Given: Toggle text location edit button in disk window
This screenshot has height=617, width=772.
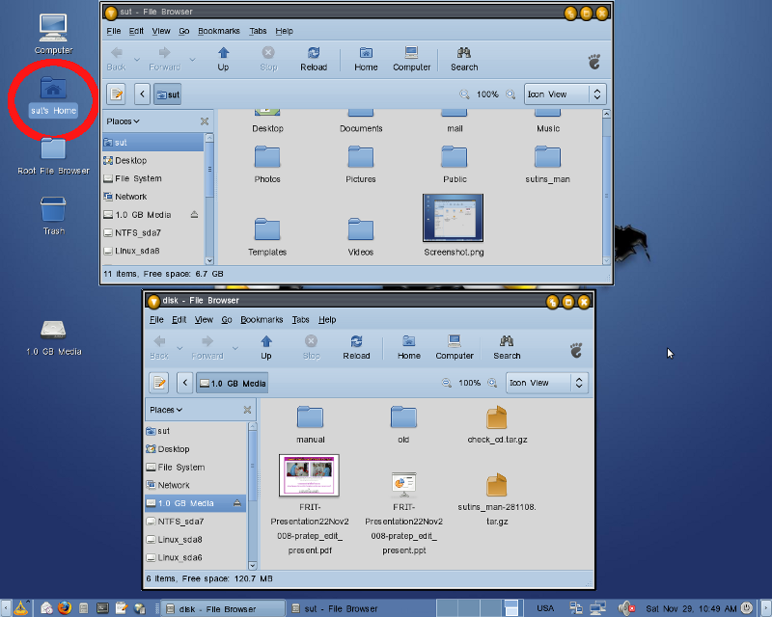Looking at the screenshot, I should tap(159, 383).
